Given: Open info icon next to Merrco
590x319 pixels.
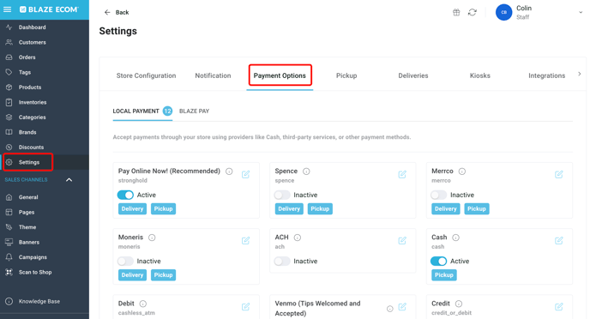Looking at the screenshot, I should point(462,172).
